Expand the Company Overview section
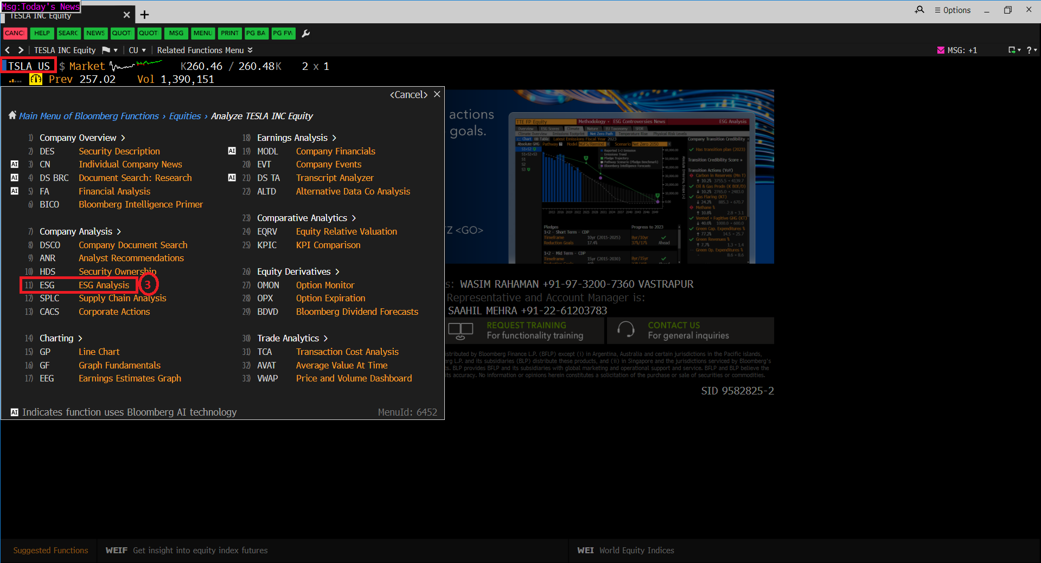 click(x=82, y=138)
